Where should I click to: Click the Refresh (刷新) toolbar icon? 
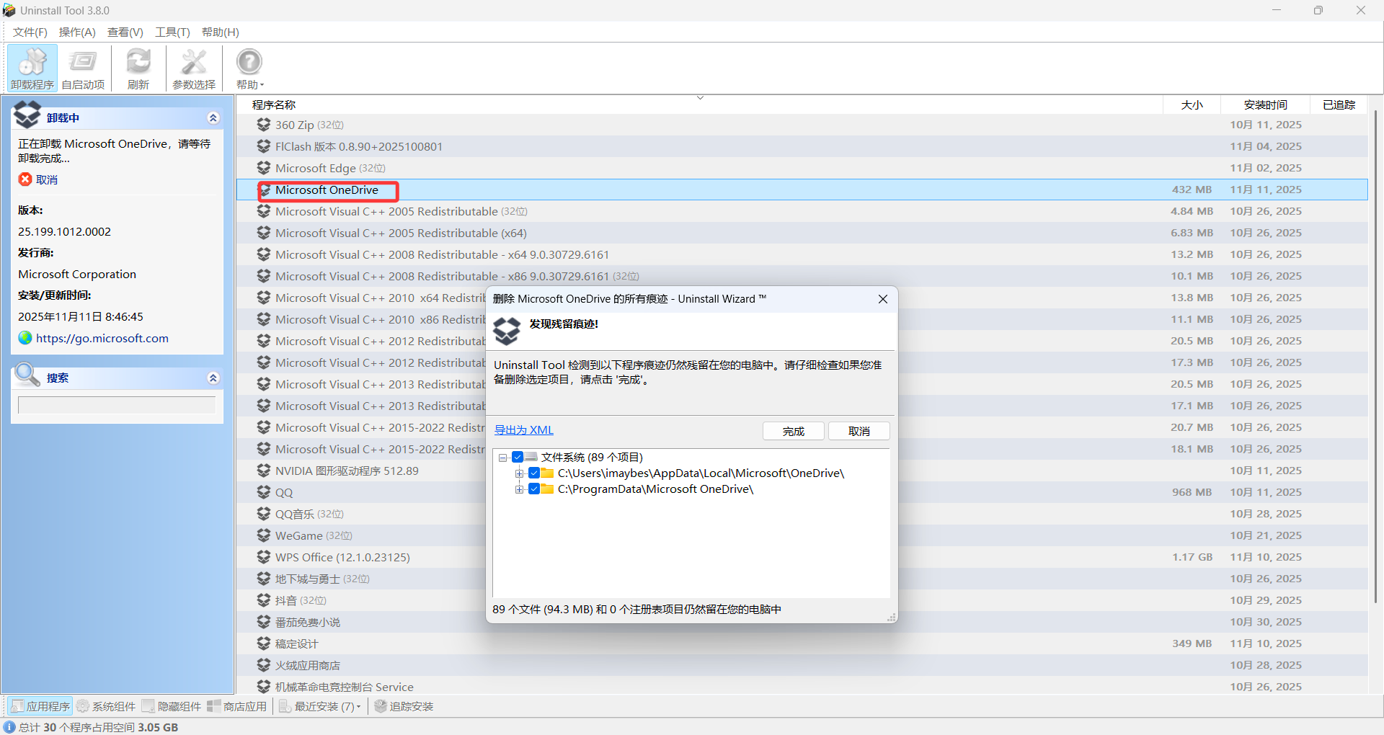coord(138,63)
